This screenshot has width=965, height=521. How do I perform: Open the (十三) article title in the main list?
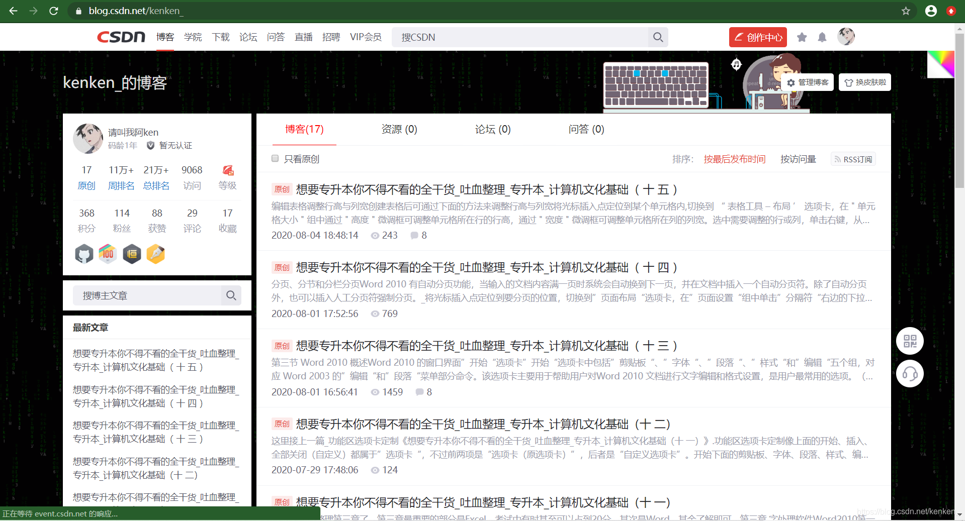tap(487, 346)
